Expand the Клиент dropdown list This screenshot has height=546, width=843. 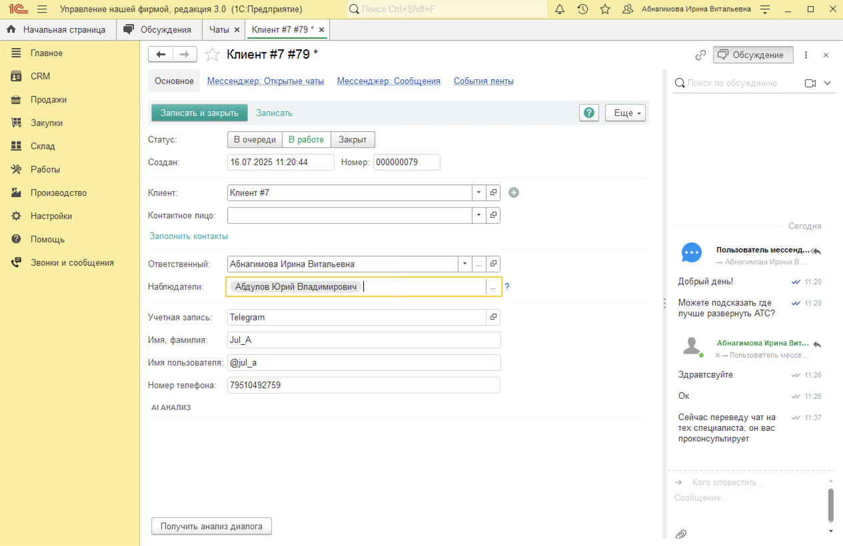point(479,192)
